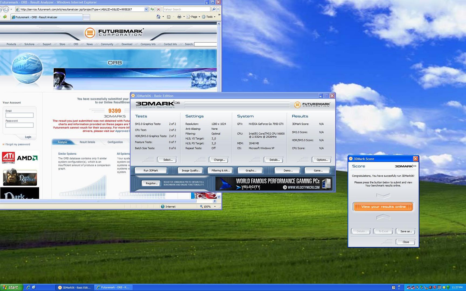Open Products in site navigation
This screenshot has height=291, width=466.
coord(11,44)
